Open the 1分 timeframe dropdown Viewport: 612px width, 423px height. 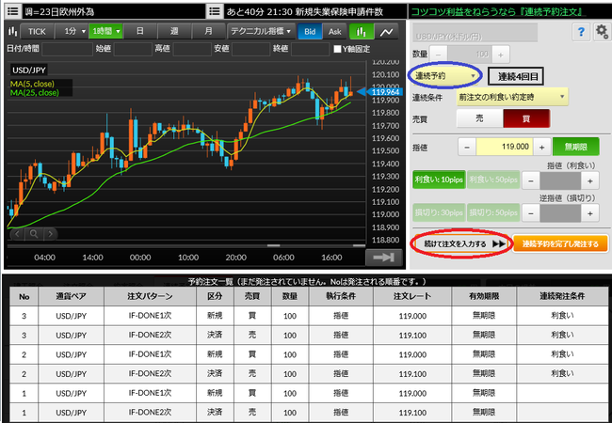click(72, 31)
